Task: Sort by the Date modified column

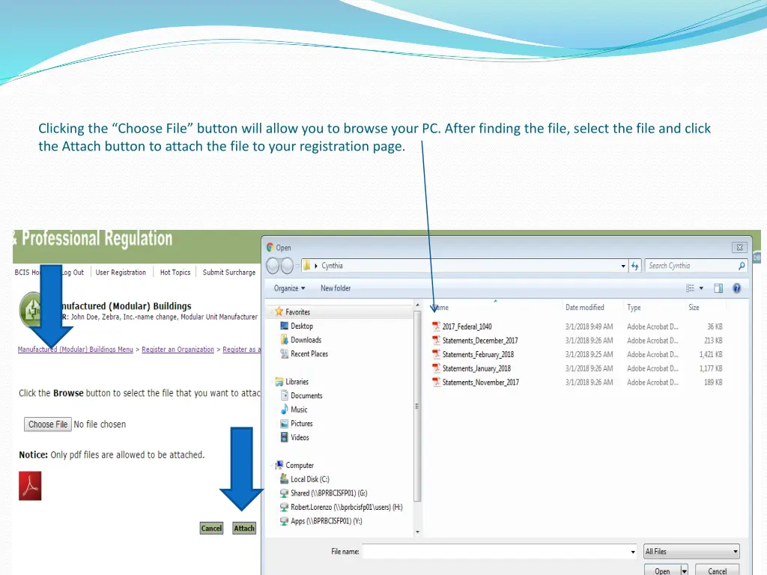Action: click(x=584, y=307)
